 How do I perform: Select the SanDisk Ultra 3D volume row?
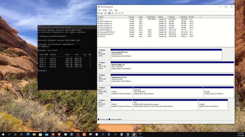(145, 34)
